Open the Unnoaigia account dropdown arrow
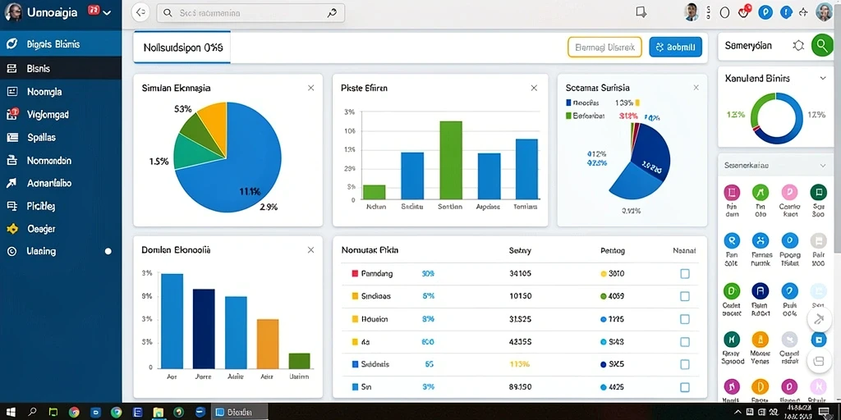This screenshot has width=841, height=420. (x=107, y=12)
